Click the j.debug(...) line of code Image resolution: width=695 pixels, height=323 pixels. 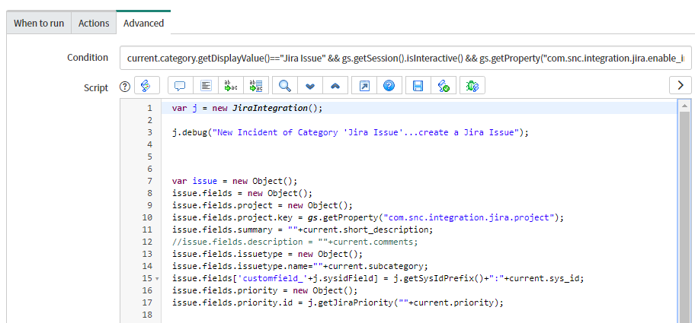pos(351,132)
